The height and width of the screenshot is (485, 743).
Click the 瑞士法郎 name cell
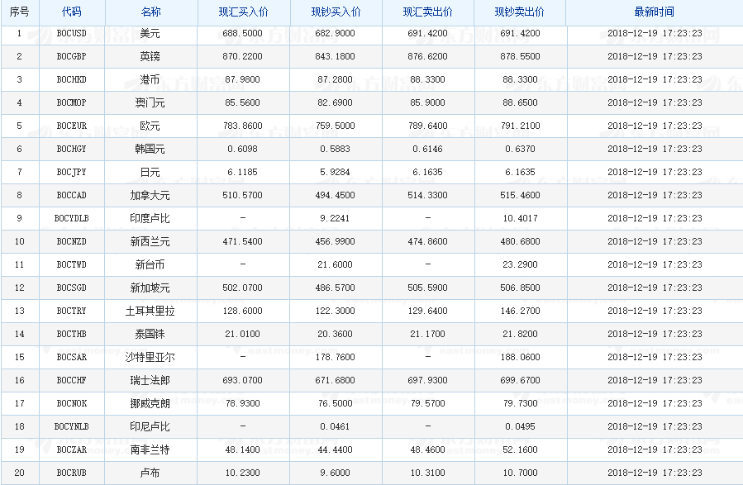pyautogui.click(x=150, y=381)
